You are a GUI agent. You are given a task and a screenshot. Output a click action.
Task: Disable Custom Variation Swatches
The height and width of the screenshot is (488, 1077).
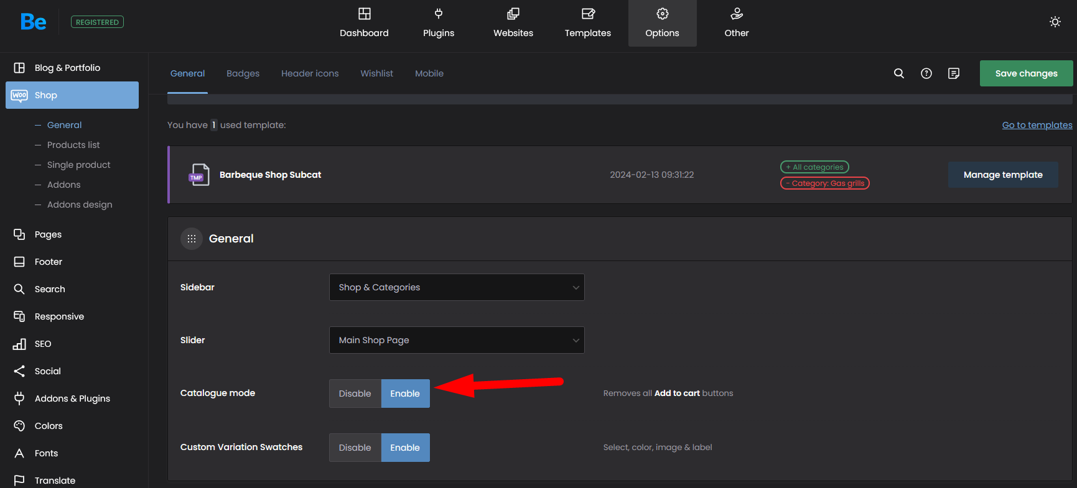click(x=355, y=448)
